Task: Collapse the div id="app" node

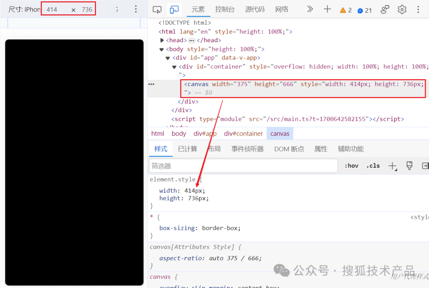Action: [168, 58]
